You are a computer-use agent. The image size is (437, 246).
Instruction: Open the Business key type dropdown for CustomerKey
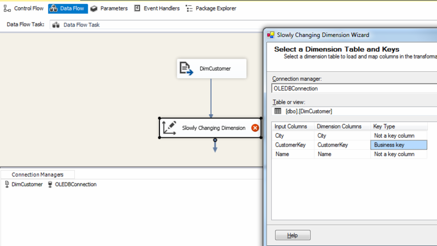point(398,145)
